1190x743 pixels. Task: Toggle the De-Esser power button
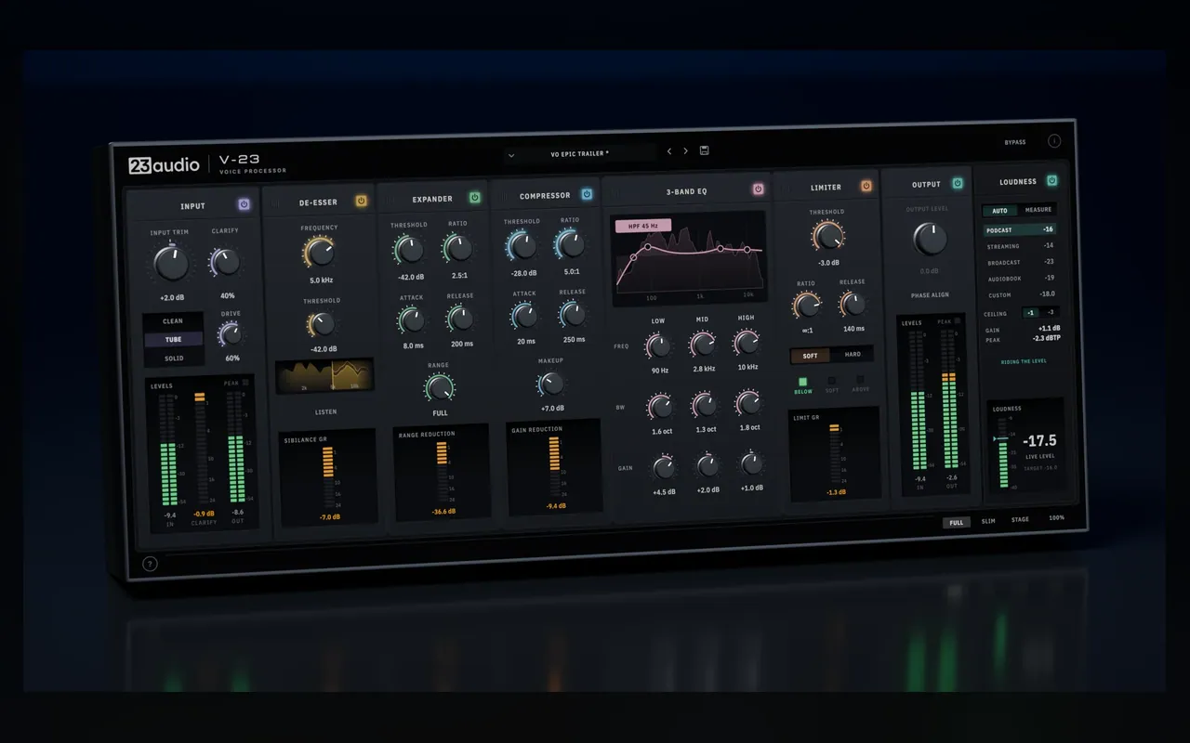362,201
